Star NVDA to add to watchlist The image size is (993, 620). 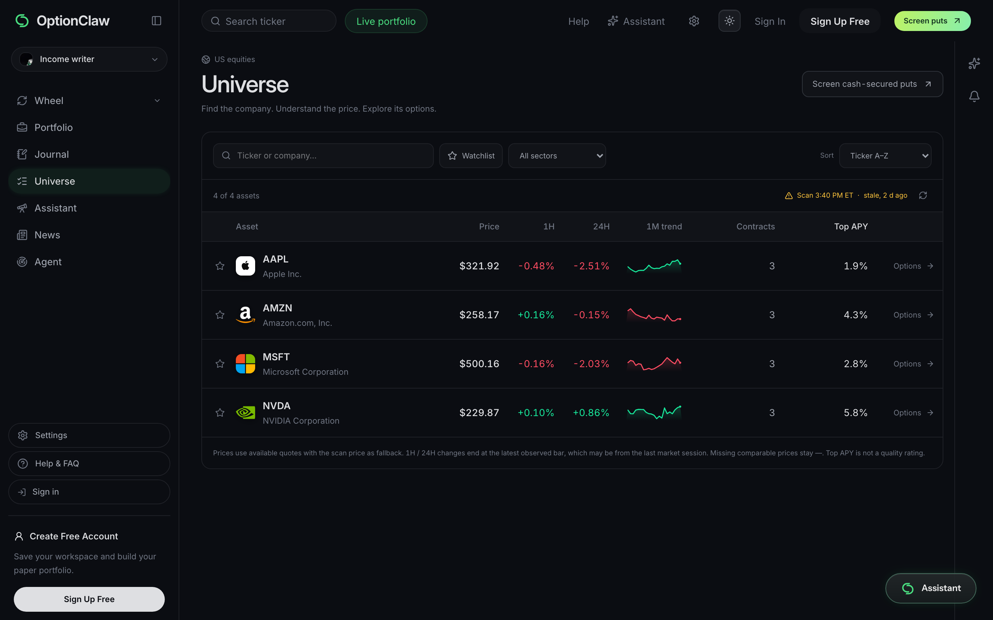pyautogui.click(x=220, y=412)
